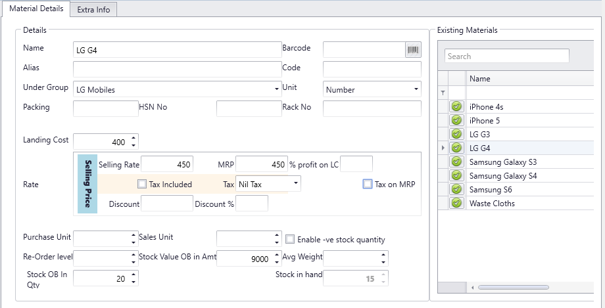Switch to the Material Details tab
This screenshot has width=605, height=308.
36,9
